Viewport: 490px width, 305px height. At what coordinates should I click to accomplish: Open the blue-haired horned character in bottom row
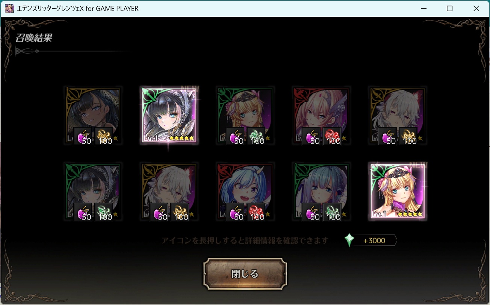[245, 191]
